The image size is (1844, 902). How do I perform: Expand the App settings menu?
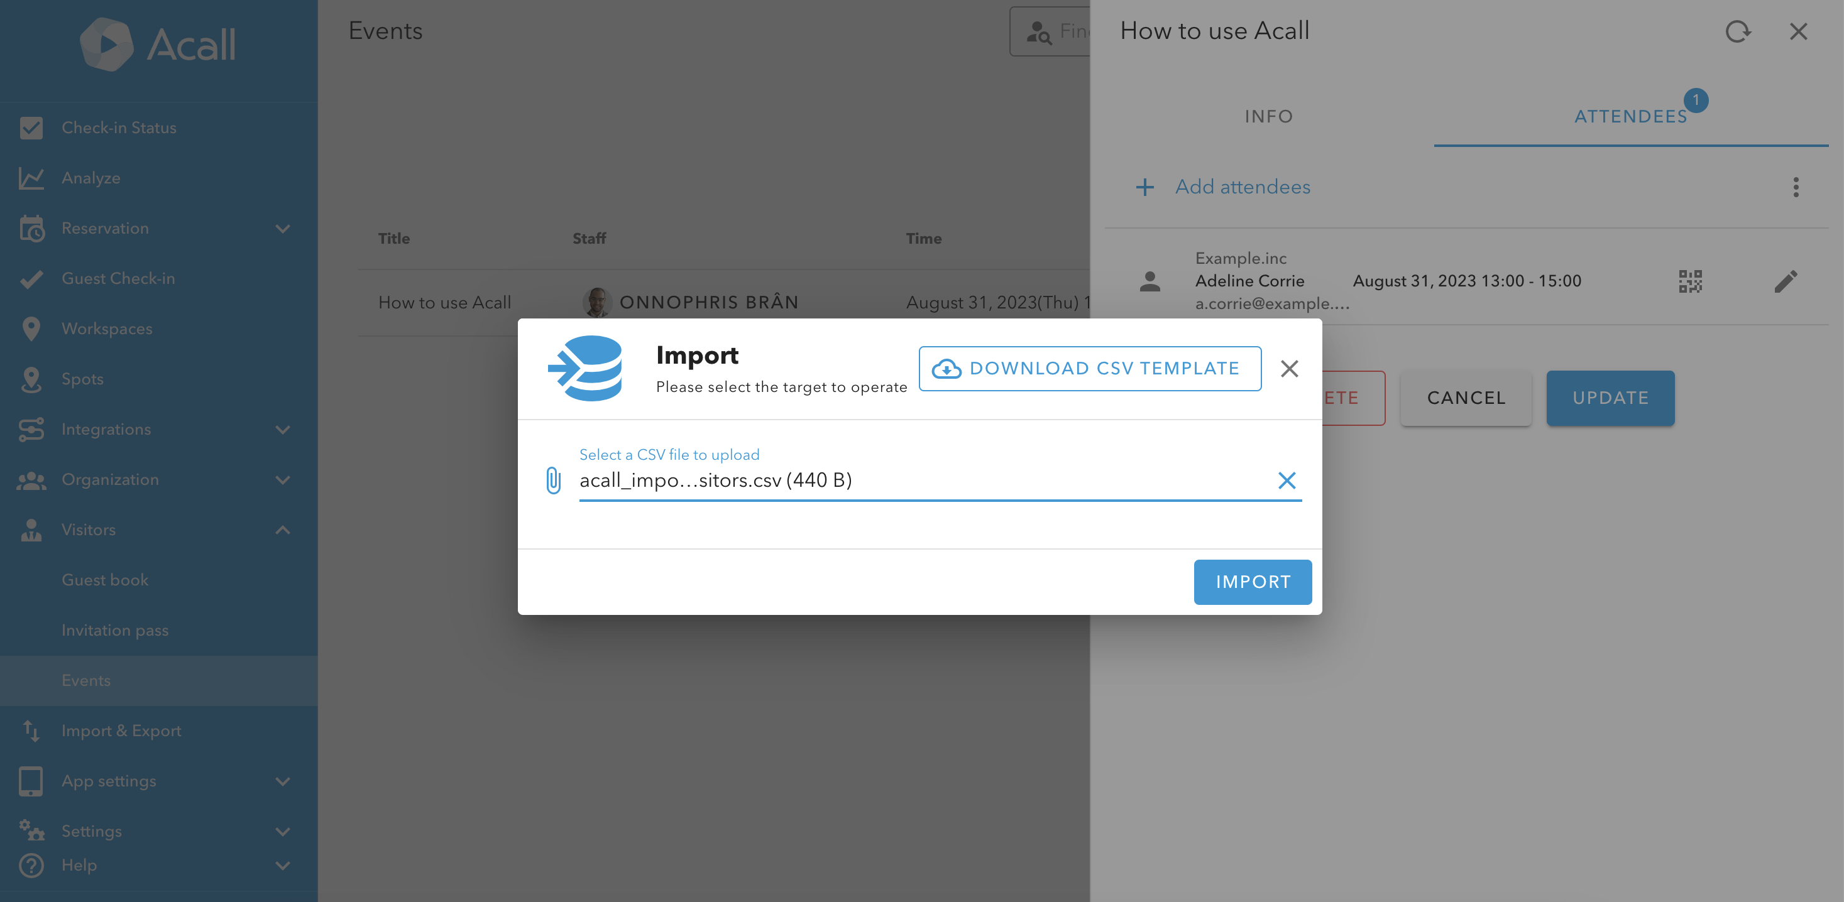click(283, 781)
